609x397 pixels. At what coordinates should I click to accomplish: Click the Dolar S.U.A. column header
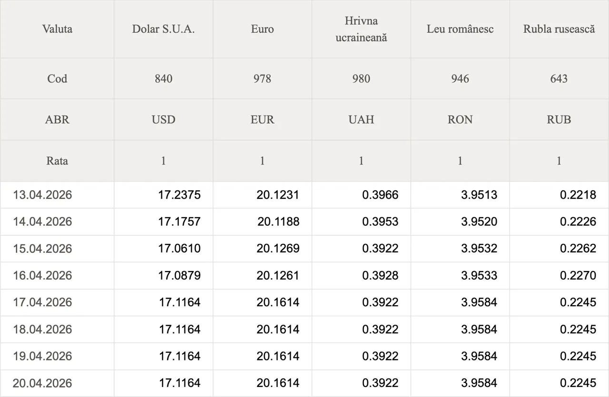(163, 29)
